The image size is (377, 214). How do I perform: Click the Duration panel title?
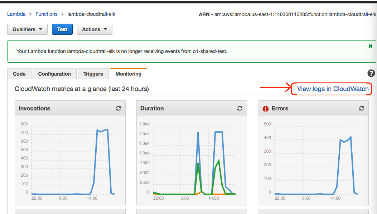[152, 108]
